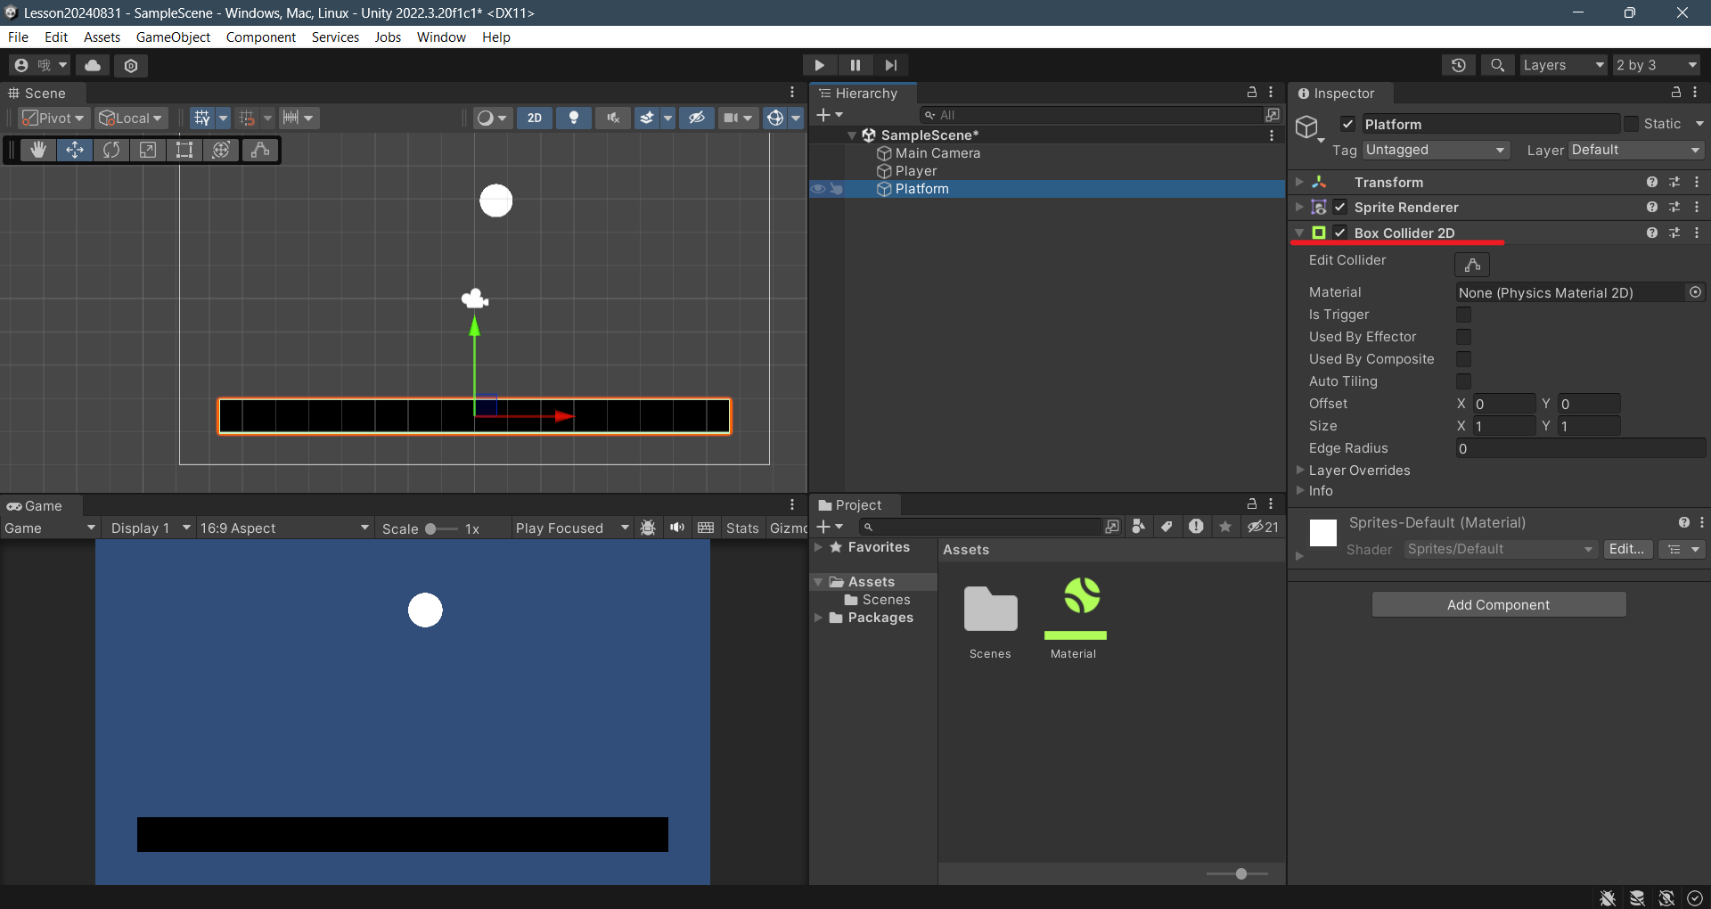Click the Step forward button
The image size is (1711, 909).
pyautogui.click(x=890, y=65)
